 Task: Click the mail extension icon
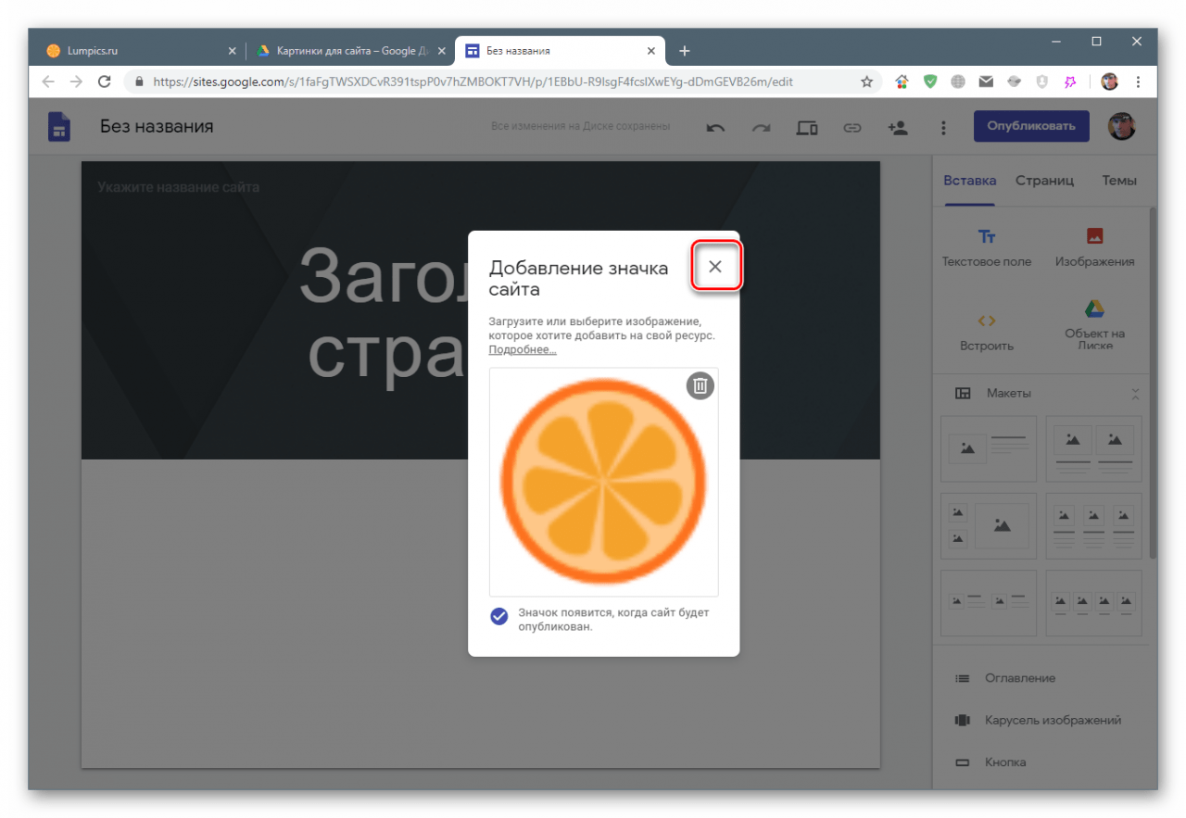point(986,82)
